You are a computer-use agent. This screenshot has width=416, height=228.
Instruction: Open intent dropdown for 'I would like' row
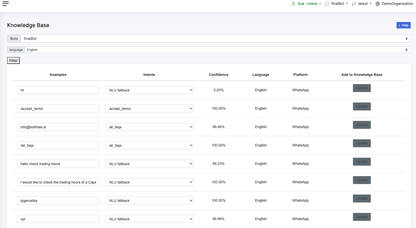149,182
